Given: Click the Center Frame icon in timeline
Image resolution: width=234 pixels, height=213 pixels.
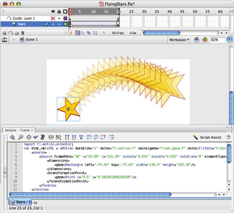Looking at the screenshot, I should [x=71, y=33].
